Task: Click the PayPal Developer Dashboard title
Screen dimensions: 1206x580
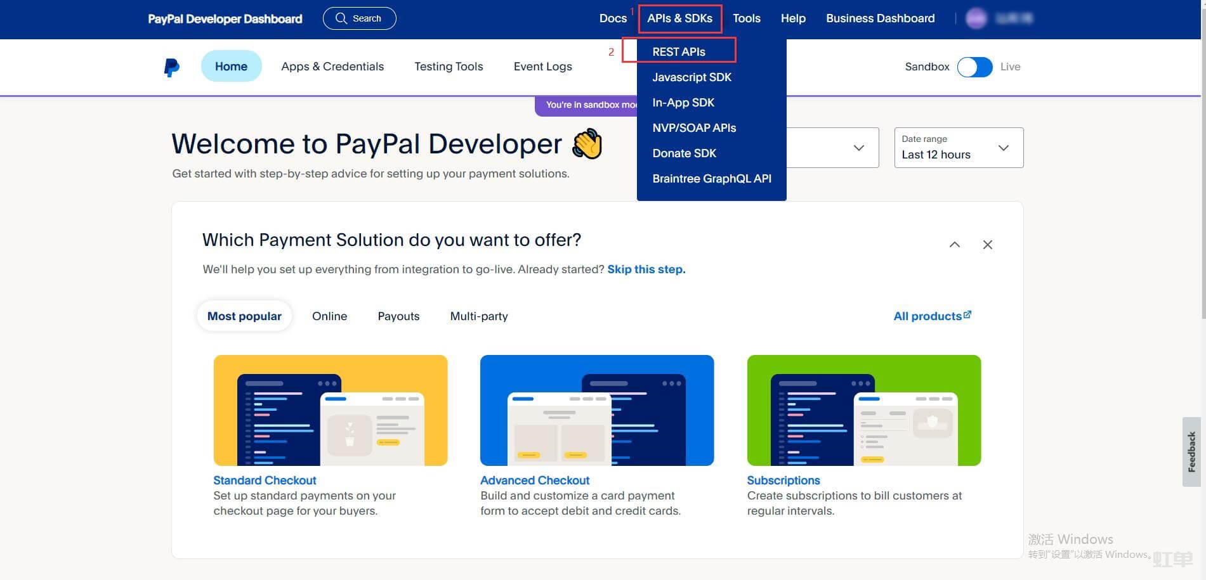Action: (225, 18)
